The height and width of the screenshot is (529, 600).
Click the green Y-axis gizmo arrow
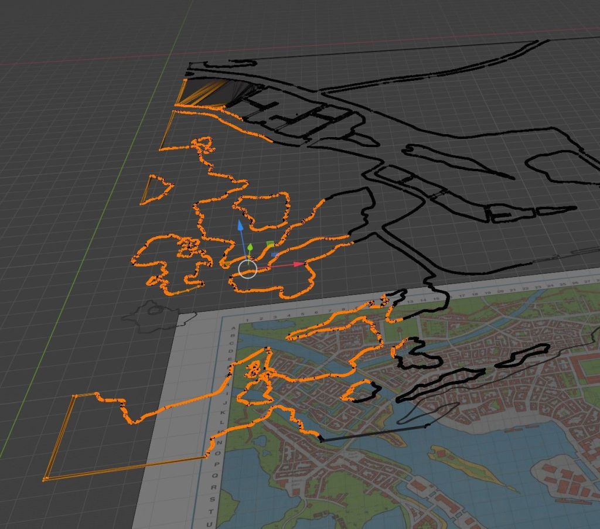point(250,248)
